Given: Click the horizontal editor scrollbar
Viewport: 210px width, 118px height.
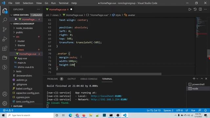Looking at the screenshot, I should click(109, 74).
